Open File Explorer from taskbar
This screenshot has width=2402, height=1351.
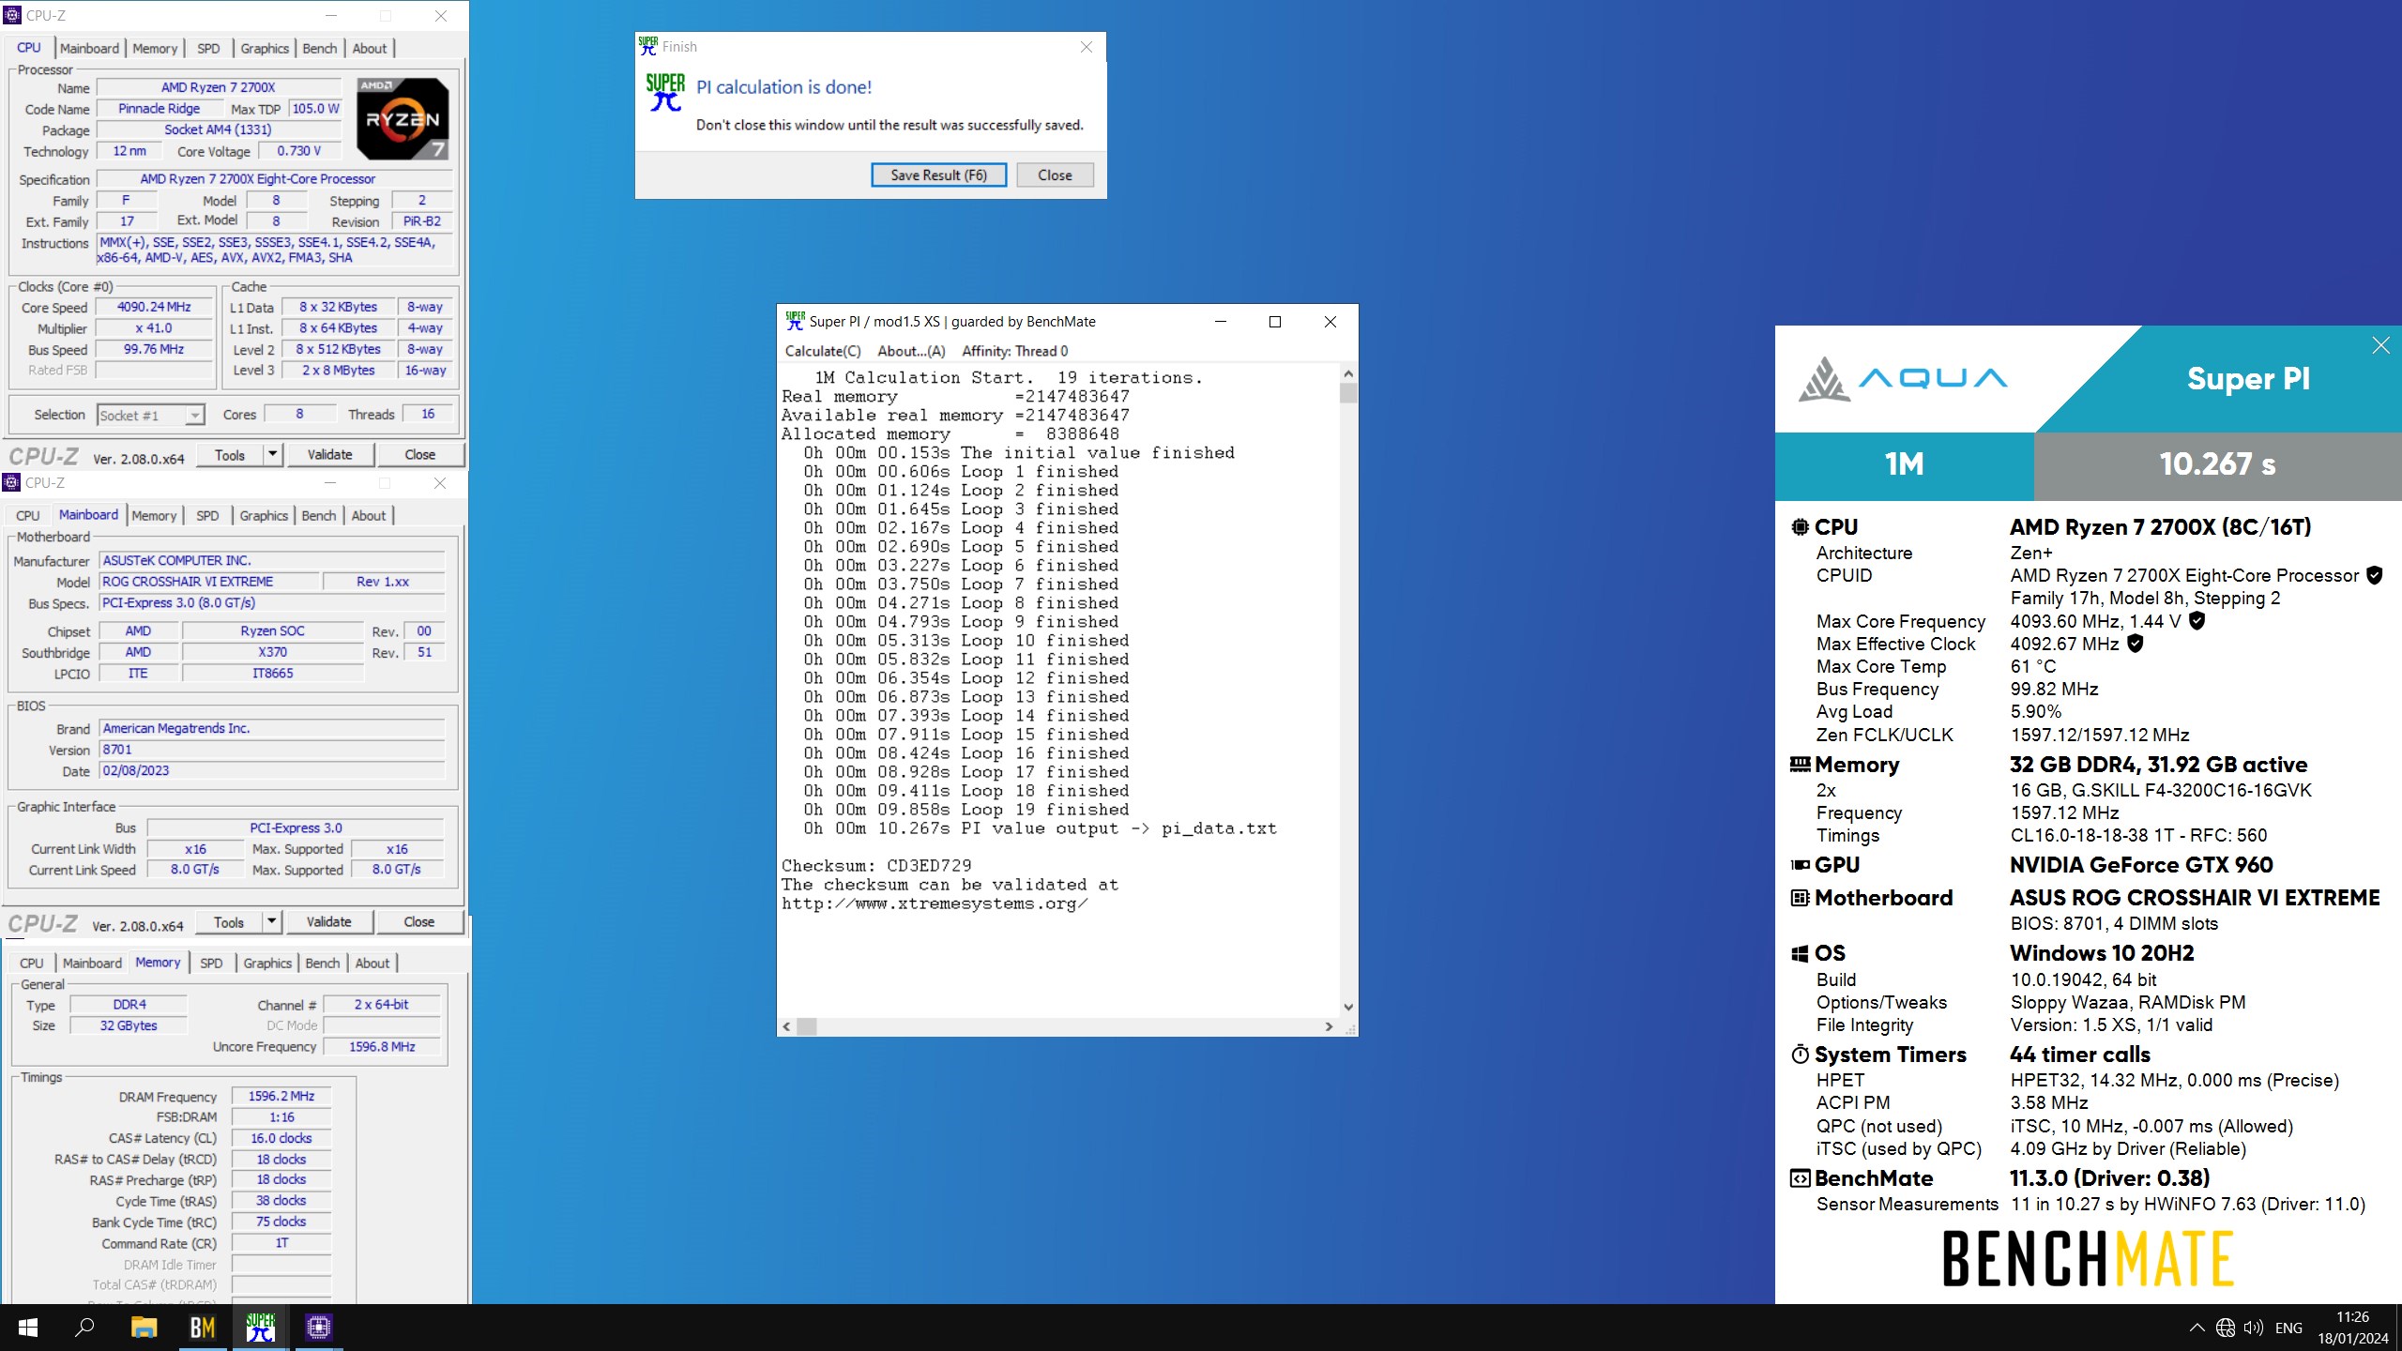[x=144, y=1328]
